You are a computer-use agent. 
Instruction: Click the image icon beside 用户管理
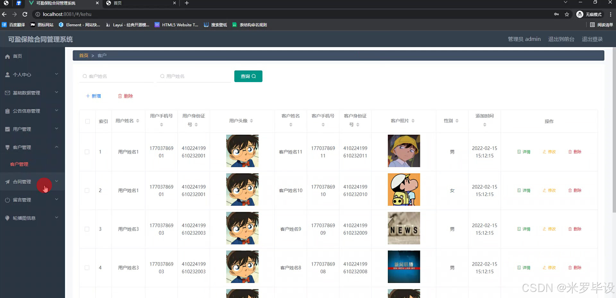tap(7, 129)
